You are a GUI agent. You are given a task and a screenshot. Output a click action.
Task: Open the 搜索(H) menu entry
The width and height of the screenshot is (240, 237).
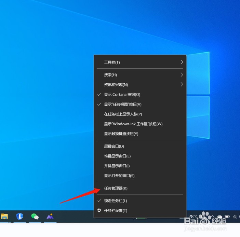[140, 75]
